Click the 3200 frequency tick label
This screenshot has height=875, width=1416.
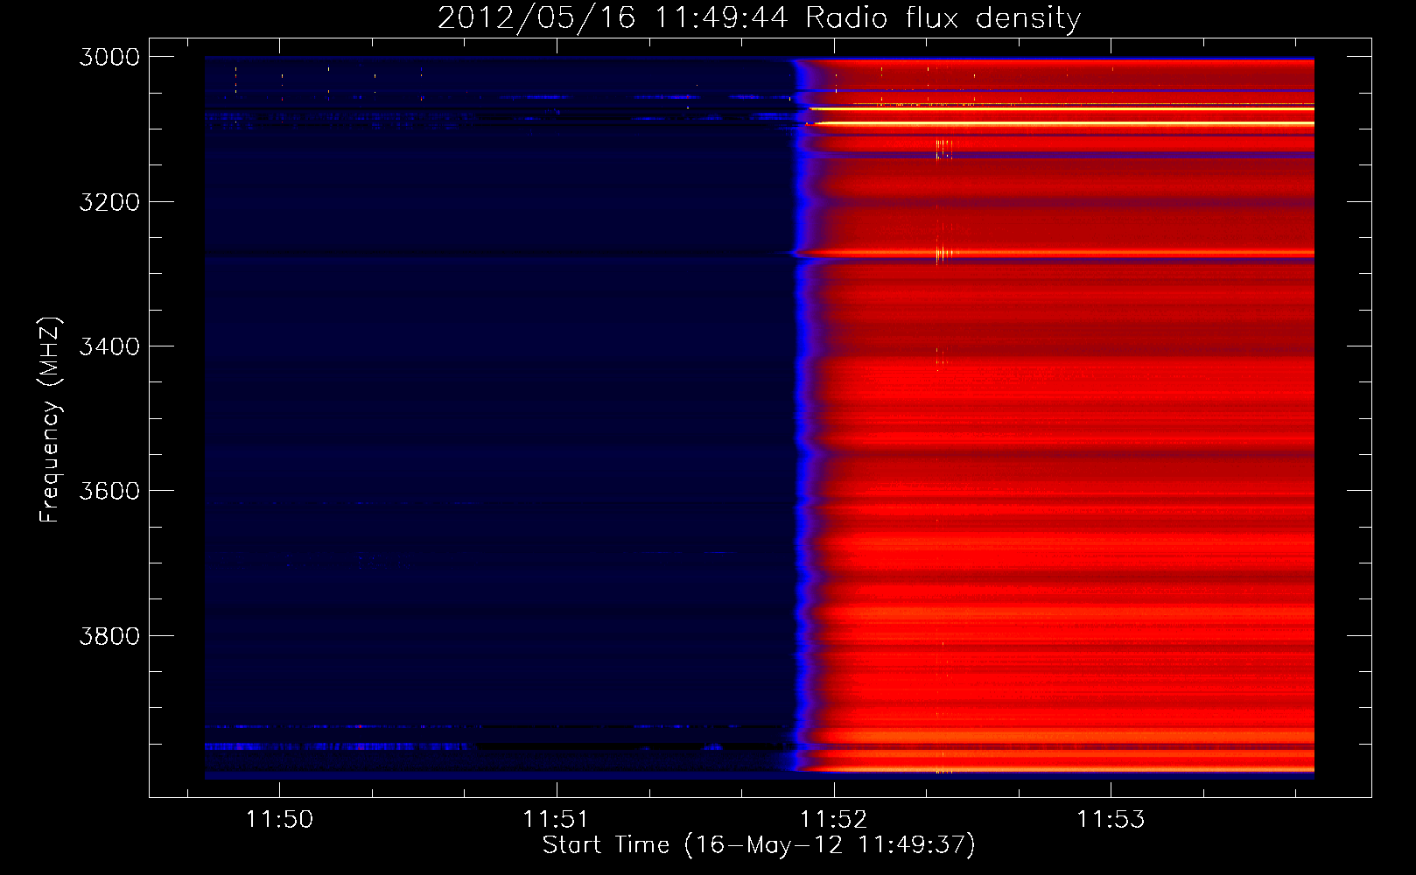pyautogui.click(x=109, y=202)
